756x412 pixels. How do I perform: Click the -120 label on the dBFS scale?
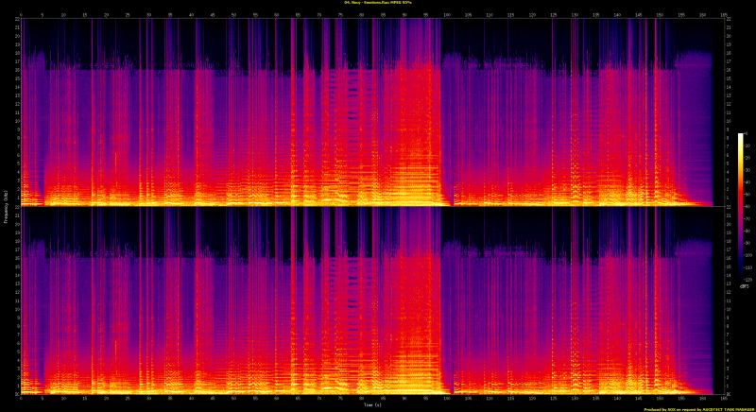747,279
